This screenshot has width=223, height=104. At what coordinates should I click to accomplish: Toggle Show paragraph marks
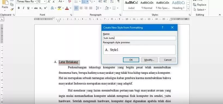119,1
